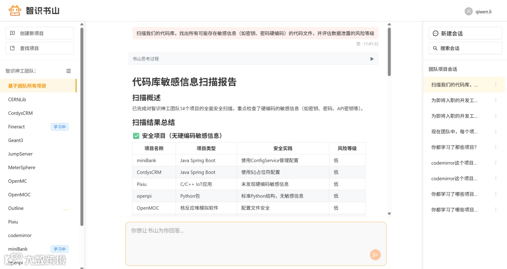Expand the 书山思考过程 panel arrow
The image size is (507, 269).
coord(372,59)
